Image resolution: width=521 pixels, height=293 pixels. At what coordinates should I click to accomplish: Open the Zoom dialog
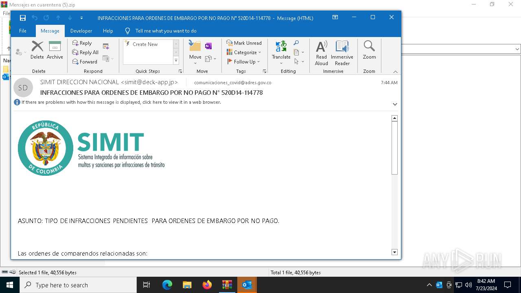[369, 50]
